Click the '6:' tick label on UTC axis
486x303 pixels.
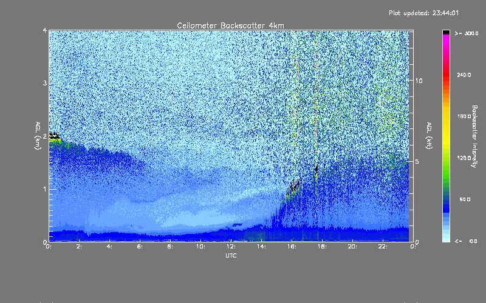140,247
